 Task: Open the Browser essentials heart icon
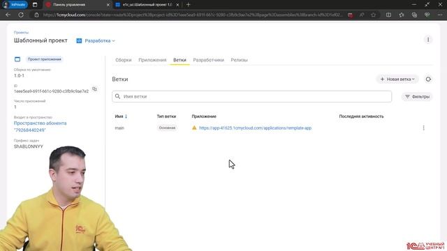point(427,15)
